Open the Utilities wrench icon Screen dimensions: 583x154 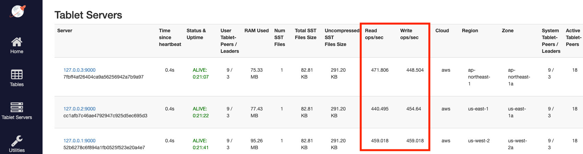coord(16,141)
